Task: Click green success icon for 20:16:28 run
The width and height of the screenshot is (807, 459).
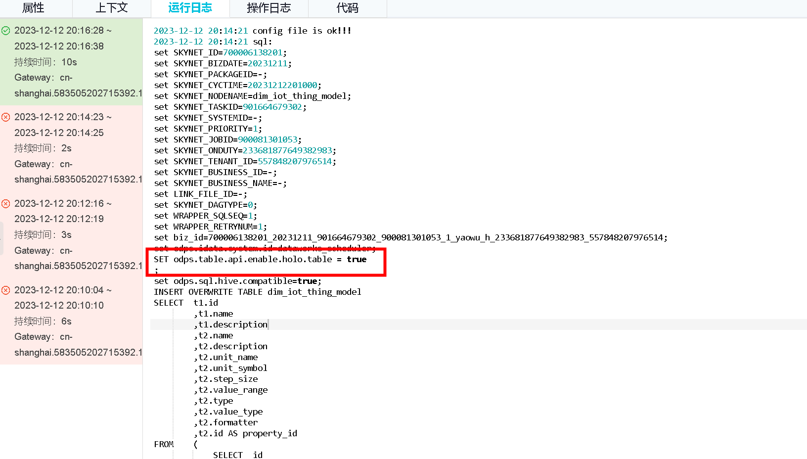Action: pos(6,31)
